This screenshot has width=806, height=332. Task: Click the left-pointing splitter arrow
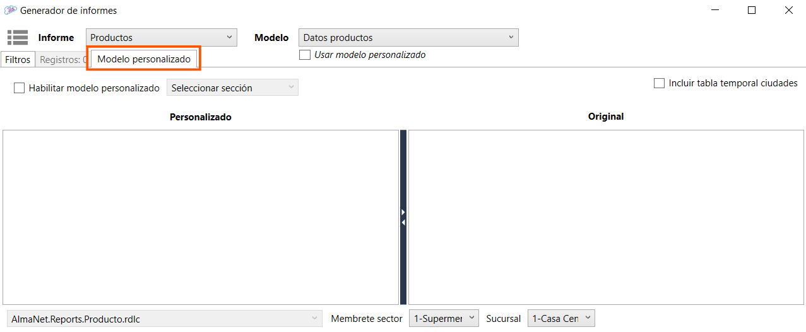point(403,222)
